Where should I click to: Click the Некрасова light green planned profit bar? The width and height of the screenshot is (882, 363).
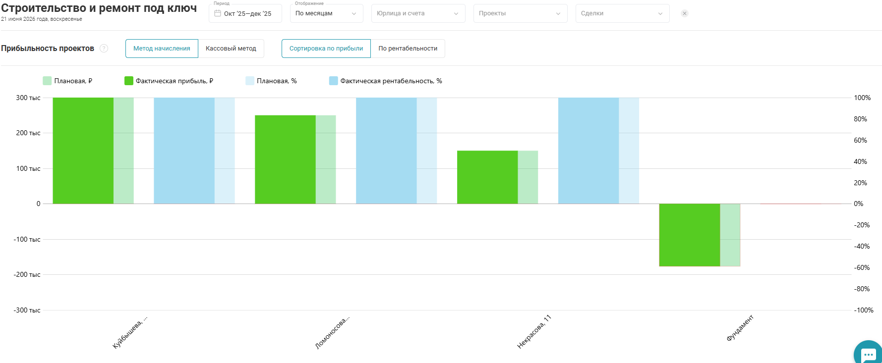[528, 177]
